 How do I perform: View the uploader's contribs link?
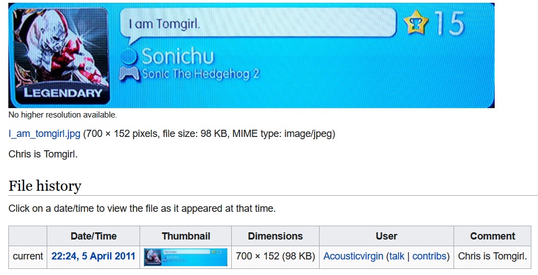tap(429, 256)
